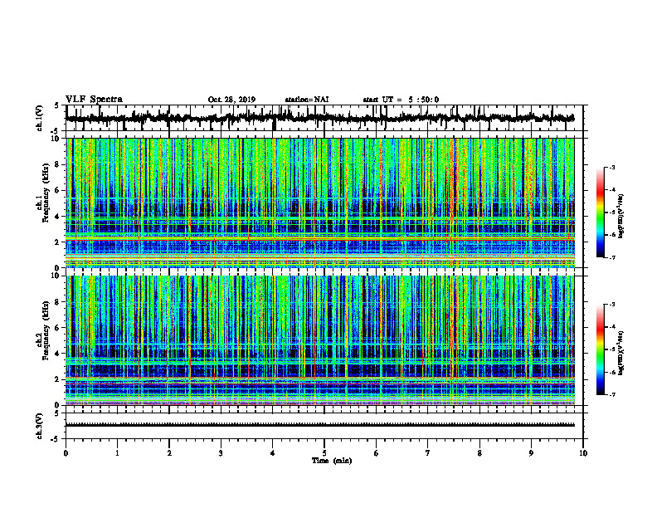
Task: Select the date text "Oct. 28, 2019"
Action: pos(231,100)
